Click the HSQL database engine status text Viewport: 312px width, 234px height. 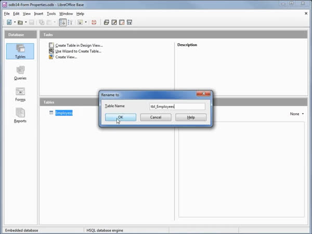105,230
